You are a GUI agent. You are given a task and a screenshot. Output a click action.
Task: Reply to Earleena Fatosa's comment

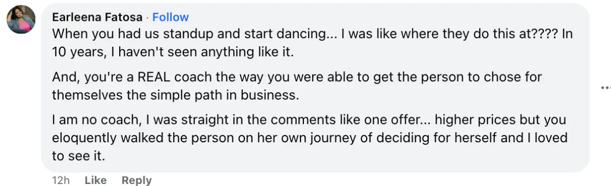click(136, 180)
